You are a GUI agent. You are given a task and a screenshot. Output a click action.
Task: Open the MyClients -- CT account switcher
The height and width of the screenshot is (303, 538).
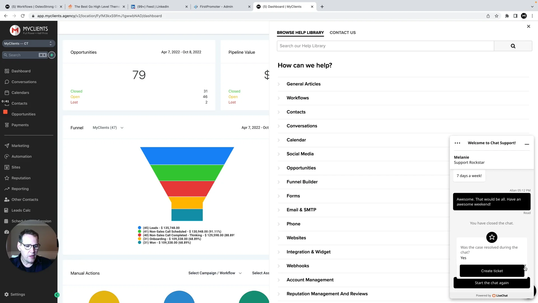(28, 43)
